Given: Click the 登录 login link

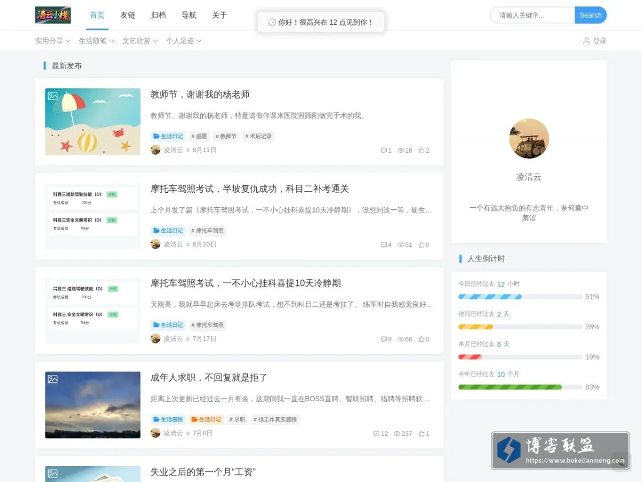Looking at the screenshot, I should pos(600,41).
